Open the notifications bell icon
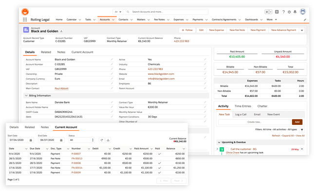 pyautogui.click(x=295, y=12)
